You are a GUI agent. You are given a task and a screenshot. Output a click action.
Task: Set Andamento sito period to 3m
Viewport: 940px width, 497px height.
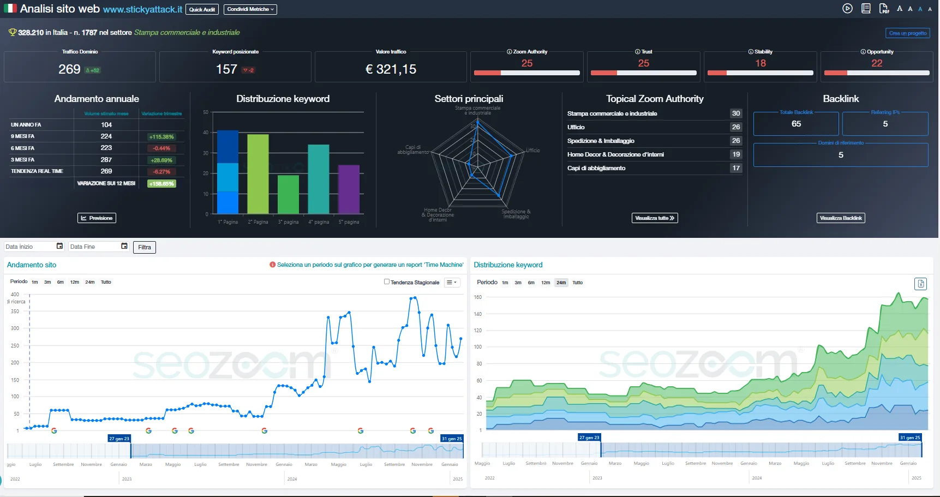(x=47, y=282)
